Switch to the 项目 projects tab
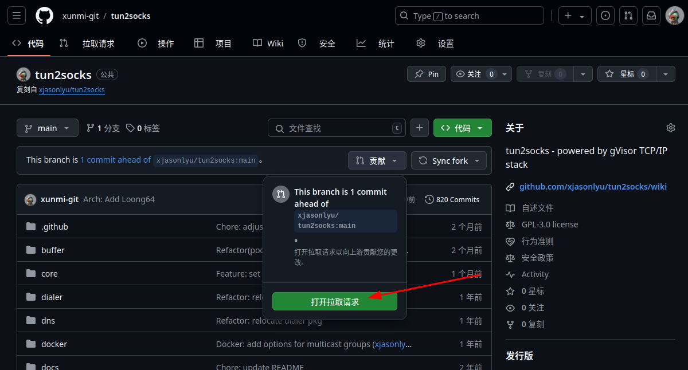The height and width of the screenshot is (370, 688). click(x=213, y=44)
